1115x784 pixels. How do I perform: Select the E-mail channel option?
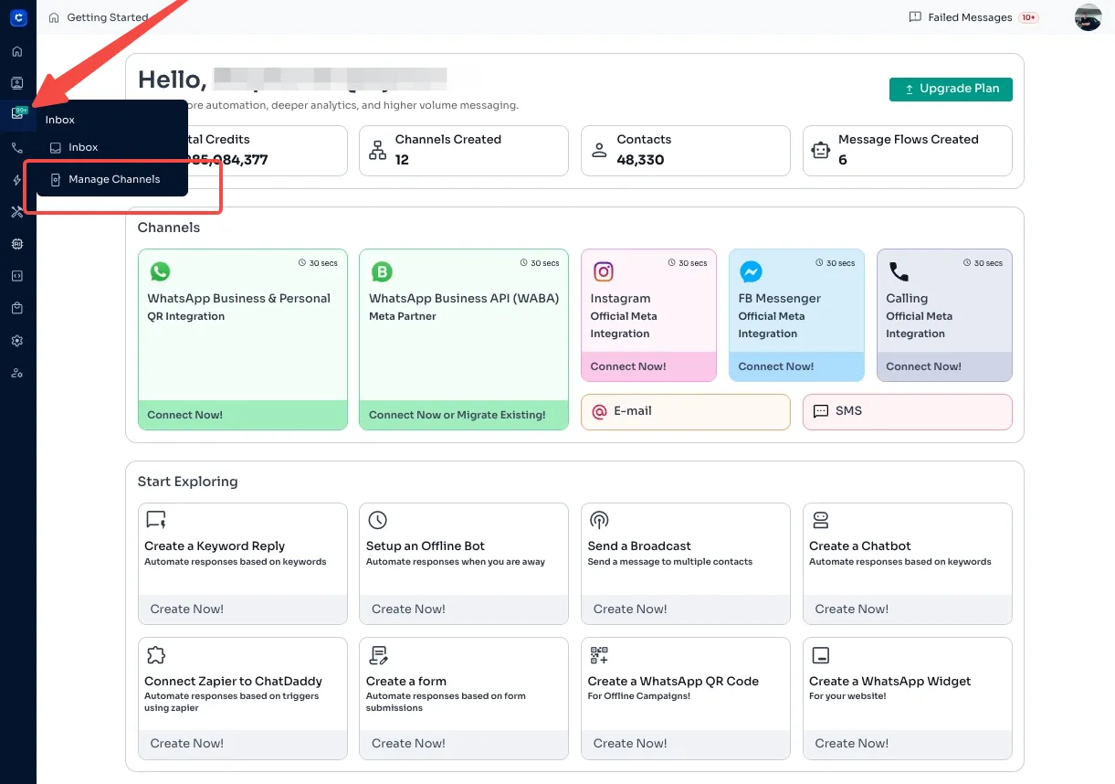point(685,411)
